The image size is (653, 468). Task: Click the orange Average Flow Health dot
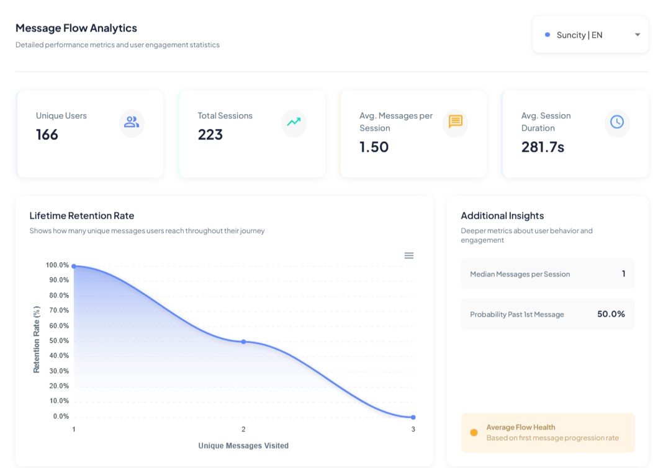pos(474,433)
